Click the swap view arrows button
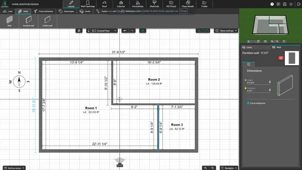The height and width of the screenshot is (170, 302). point(79,31)
